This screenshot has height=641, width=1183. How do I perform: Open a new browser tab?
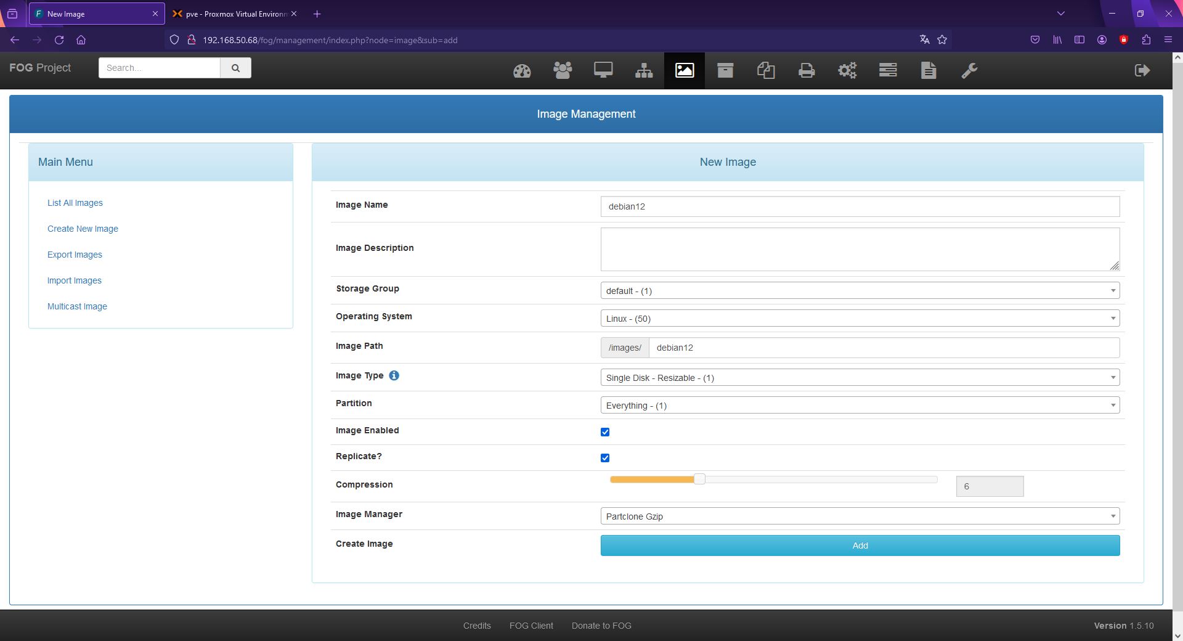coord(317,14)
